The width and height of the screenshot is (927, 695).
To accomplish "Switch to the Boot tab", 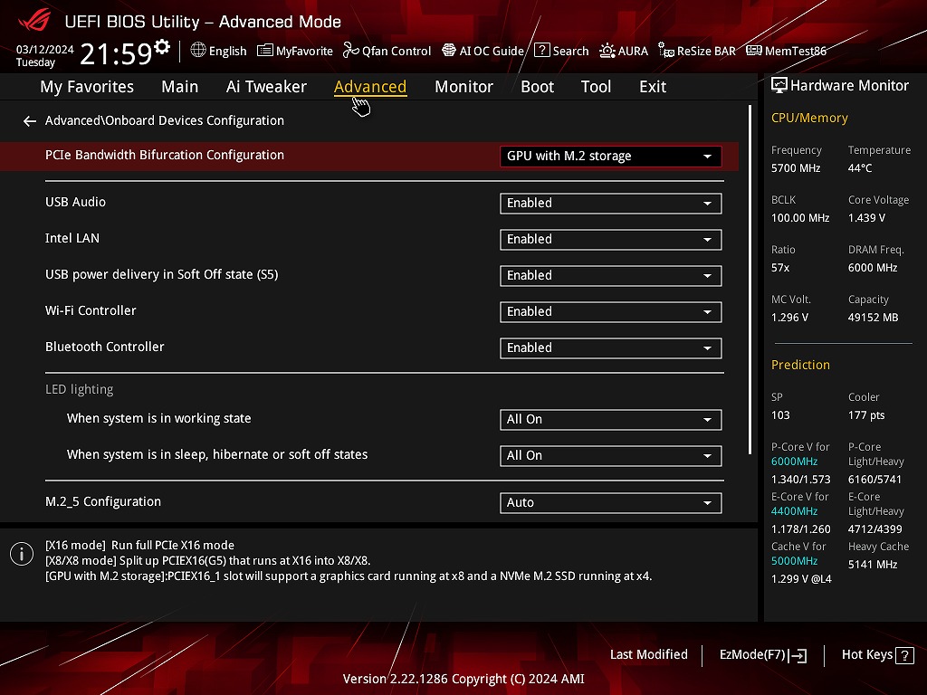I will (537, 87).
